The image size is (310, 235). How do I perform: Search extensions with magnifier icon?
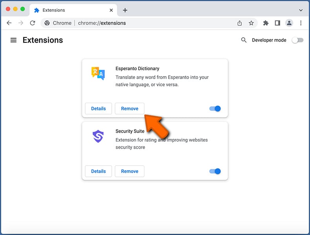[244, 40]
